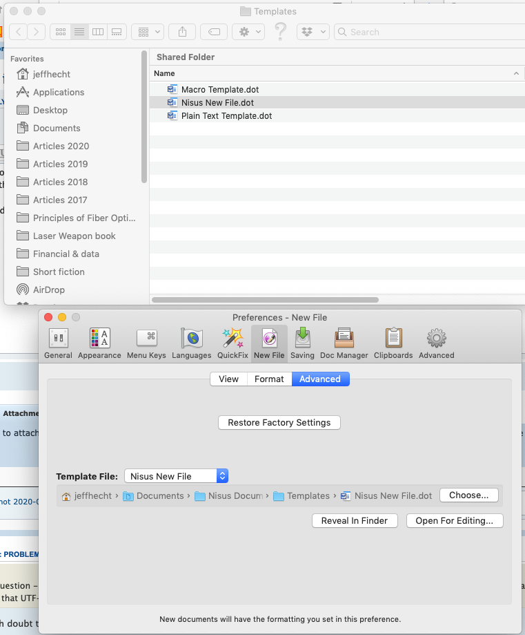The height and width of the screenshot is (635, 525).
Task: Toggle Name column sort order
Action: (x=516, y=73)
